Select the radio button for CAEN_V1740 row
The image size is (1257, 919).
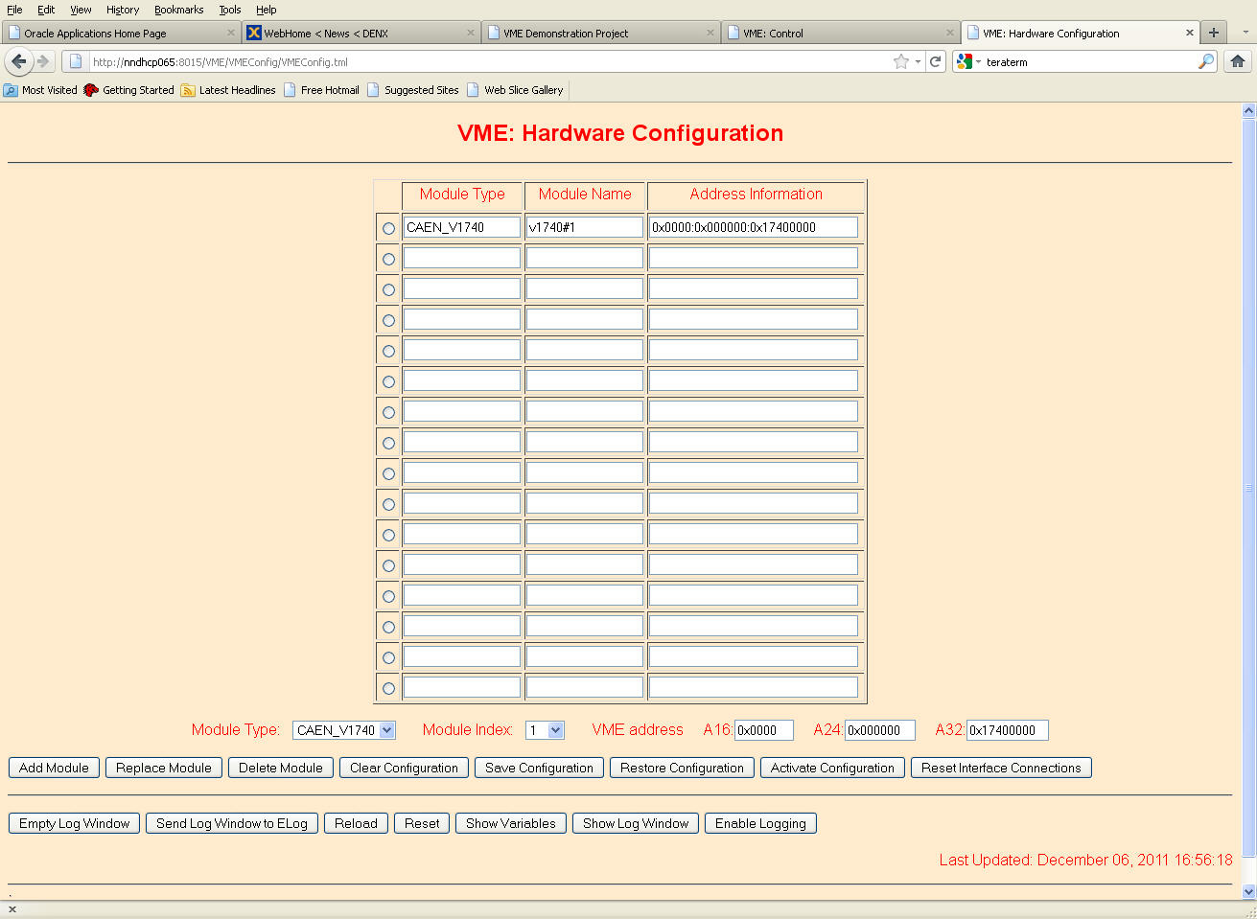click(388, 228)
